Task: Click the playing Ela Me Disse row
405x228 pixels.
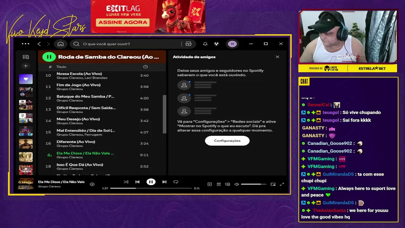Action: click(102, 155)
